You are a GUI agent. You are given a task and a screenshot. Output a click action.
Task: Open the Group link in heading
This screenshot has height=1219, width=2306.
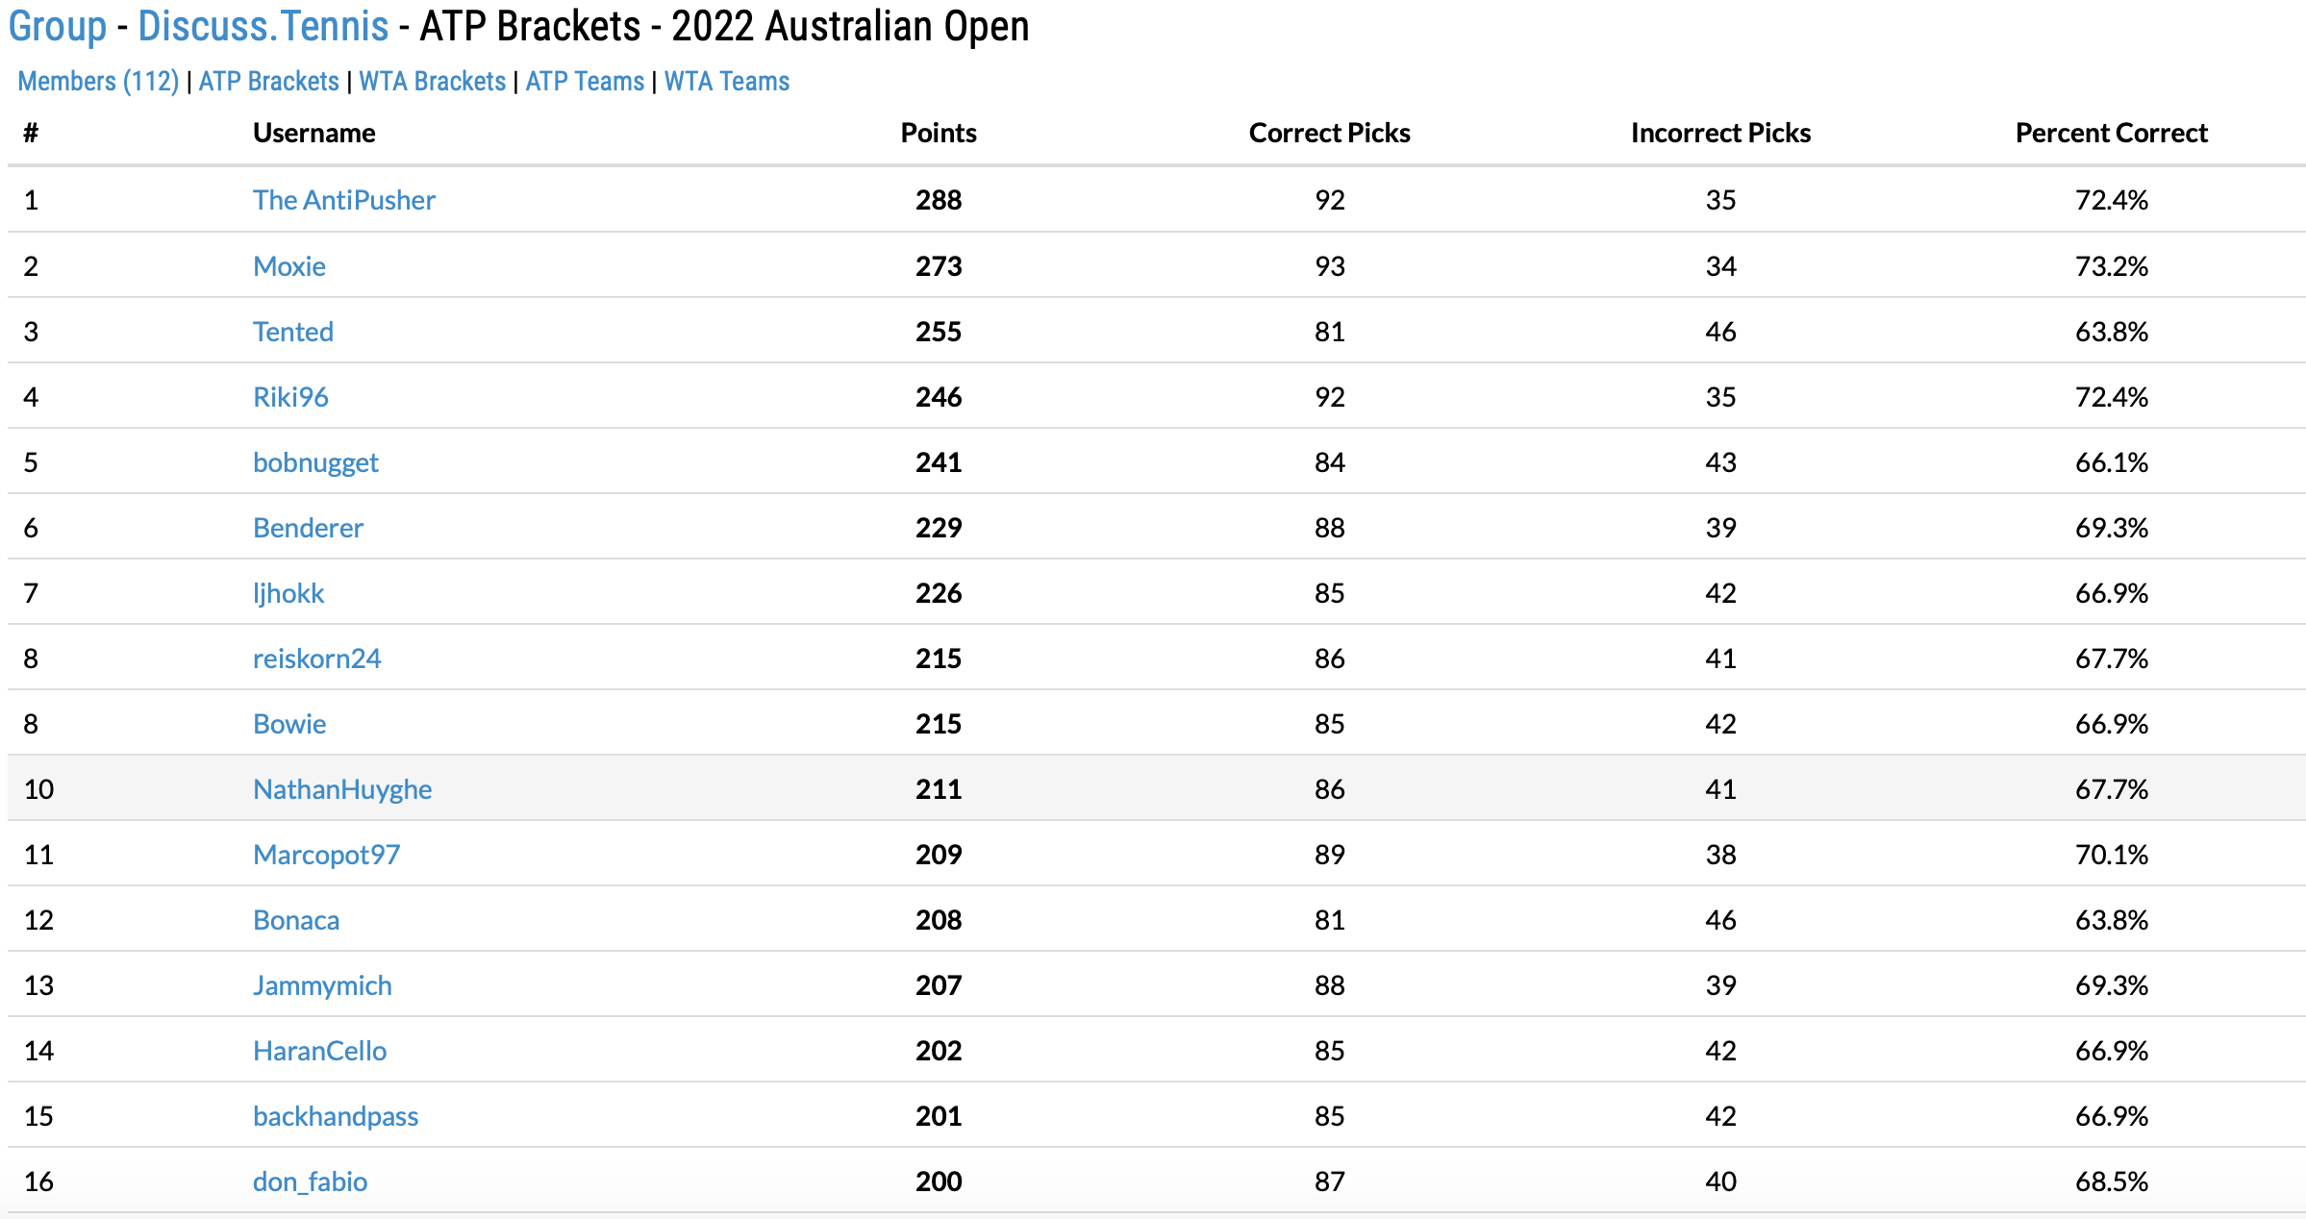tap(57, 26)
